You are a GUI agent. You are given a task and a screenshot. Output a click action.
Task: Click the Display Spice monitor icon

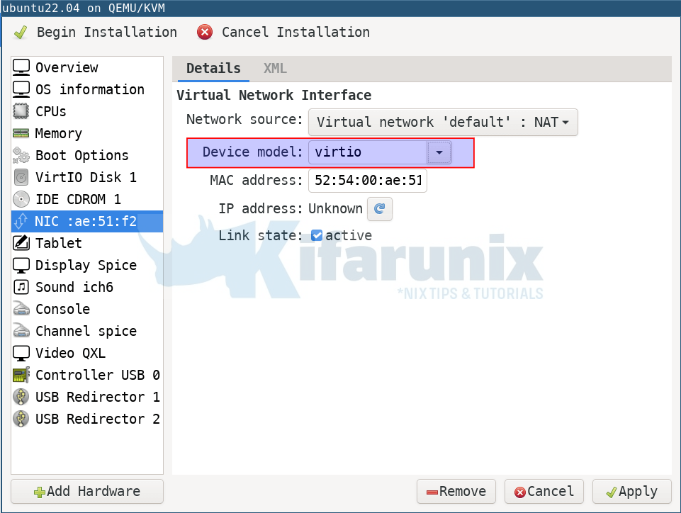tap(21, 265)
